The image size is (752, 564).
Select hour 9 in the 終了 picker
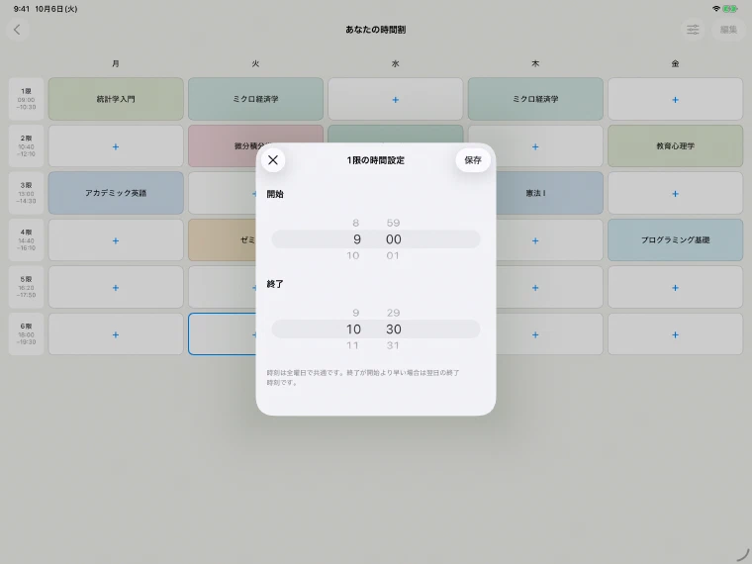coord(355,313)
